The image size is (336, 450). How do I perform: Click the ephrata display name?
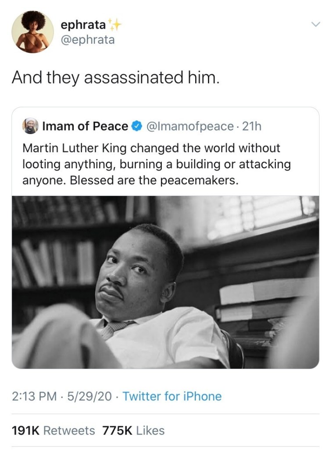point(83,25)
